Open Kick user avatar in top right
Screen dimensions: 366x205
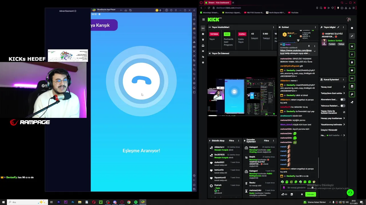(x=349, y=20)
